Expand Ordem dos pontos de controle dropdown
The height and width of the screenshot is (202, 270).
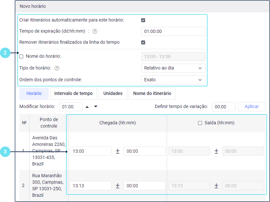click(173, 80)
